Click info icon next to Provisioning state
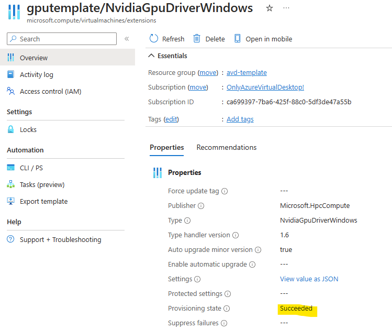The image size is (392, 330). pos(227,309)
